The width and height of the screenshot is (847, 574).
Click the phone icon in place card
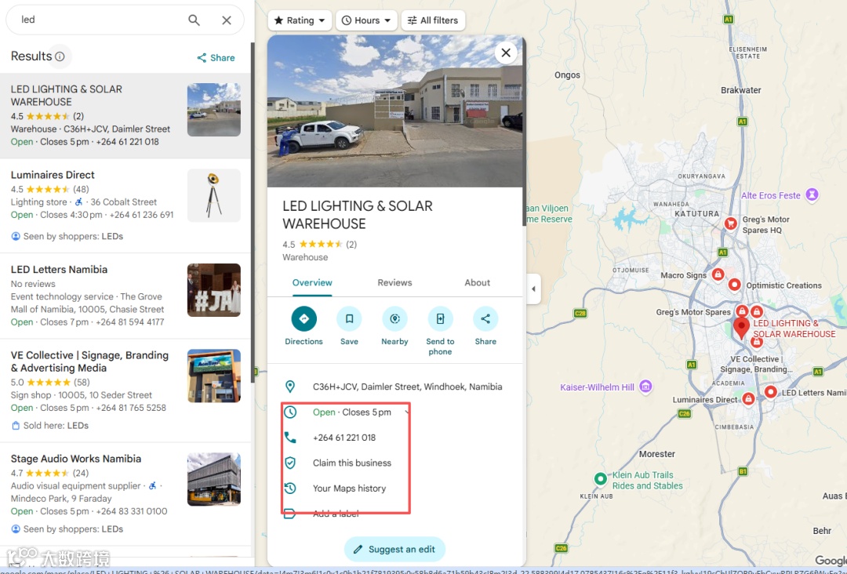tap(290, 438)
